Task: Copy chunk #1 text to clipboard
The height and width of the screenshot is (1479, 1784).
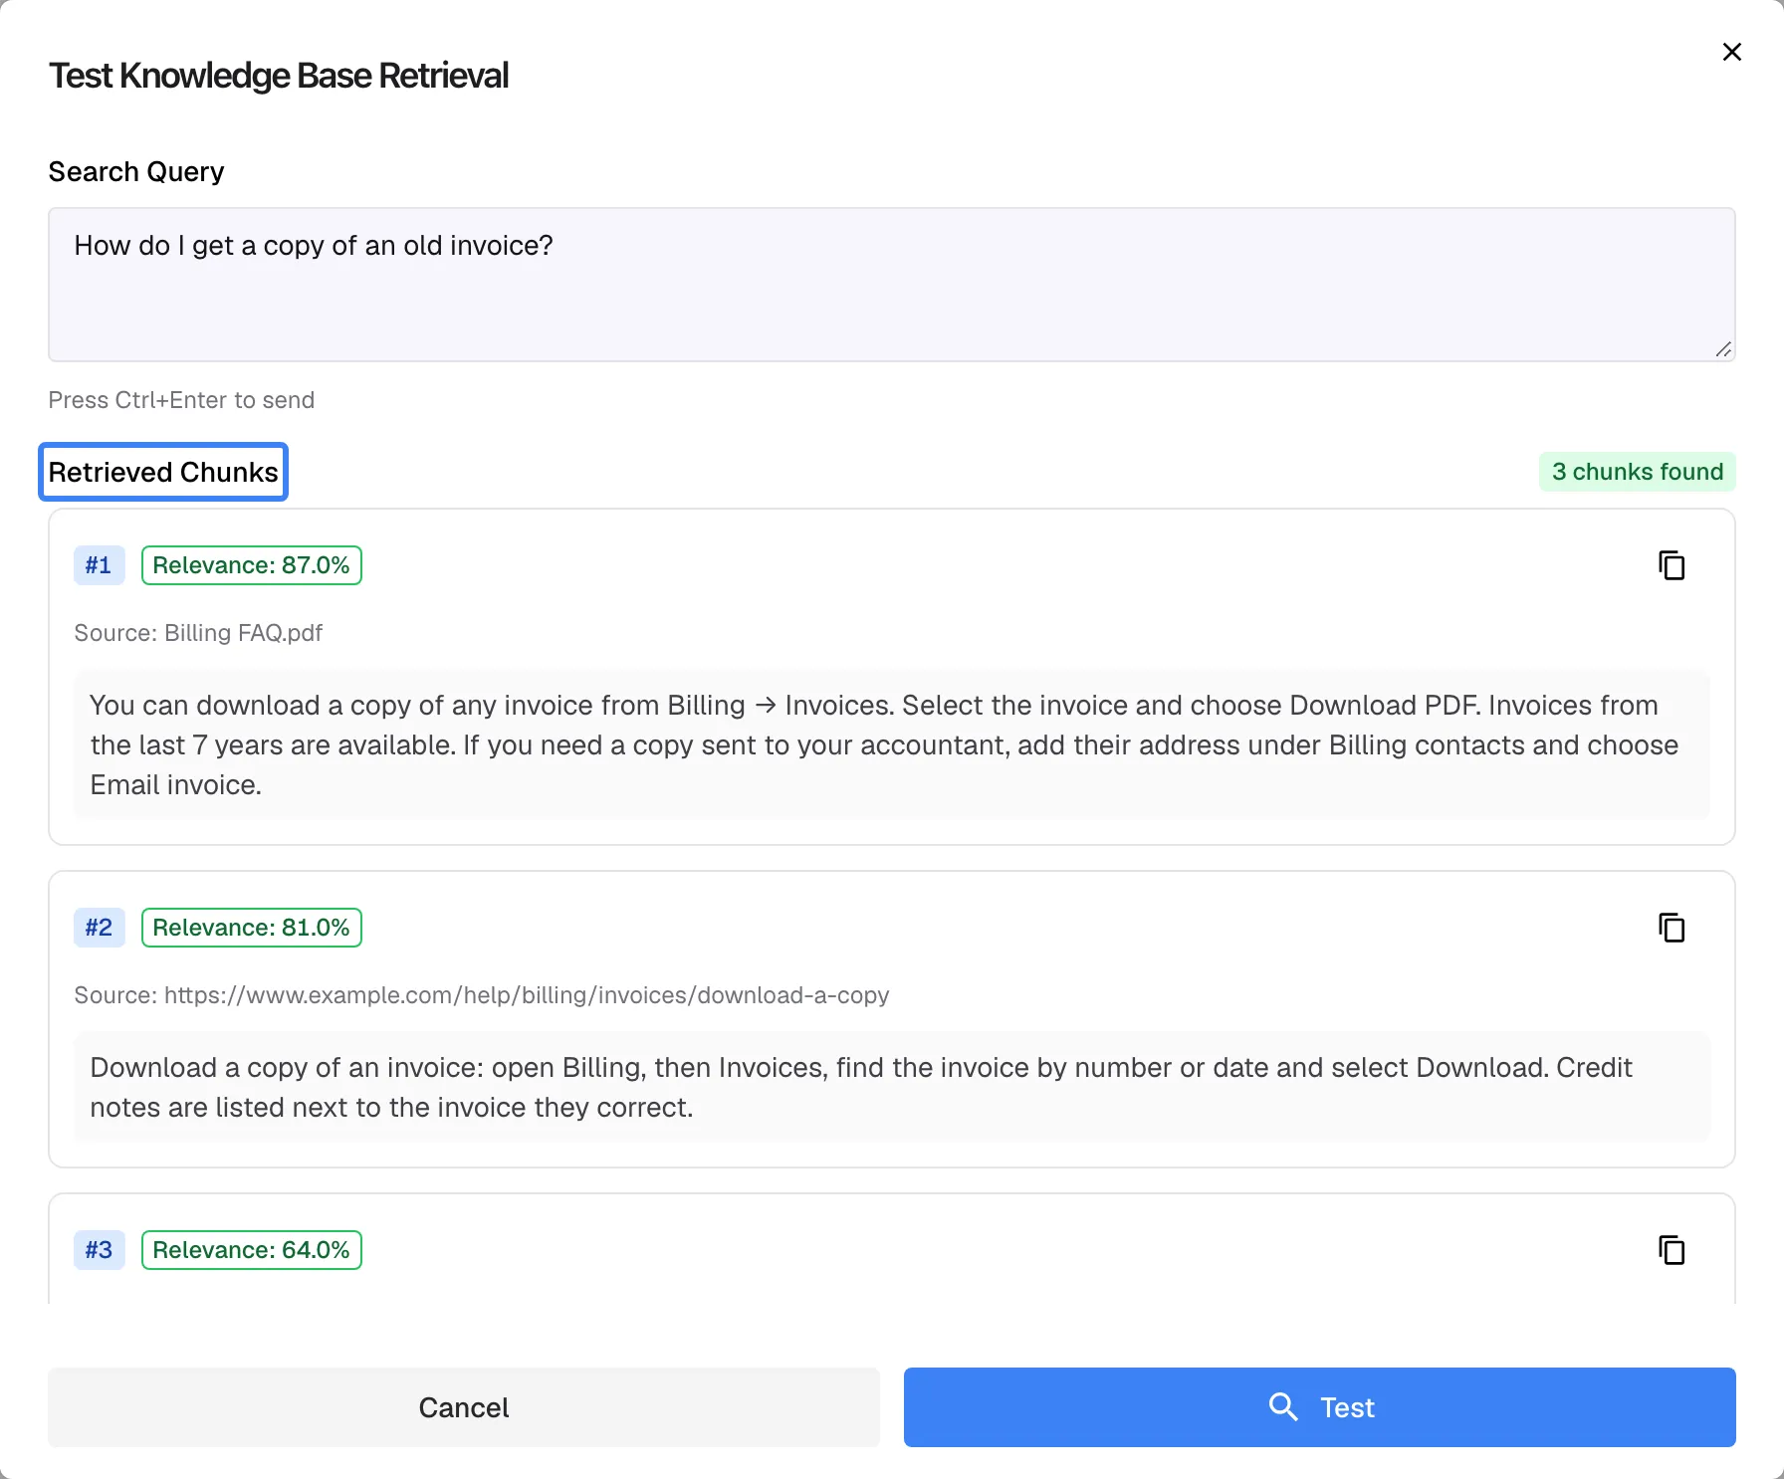Action: tap(1672, 565)
